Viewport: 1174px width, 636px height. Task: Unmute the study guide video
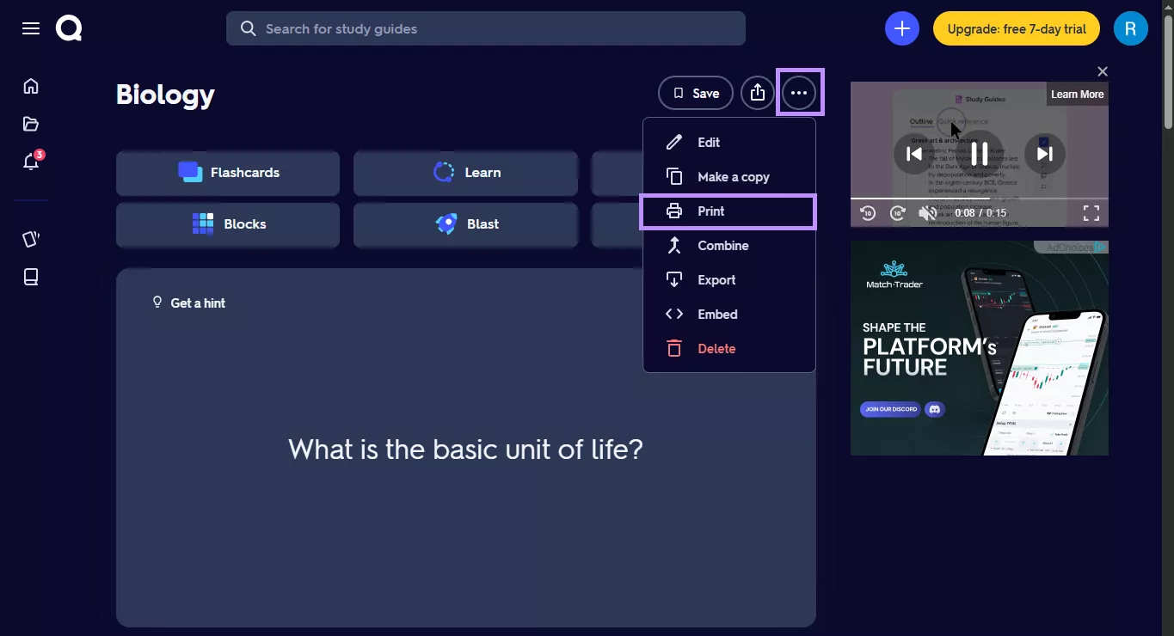[x=927, y=212]
